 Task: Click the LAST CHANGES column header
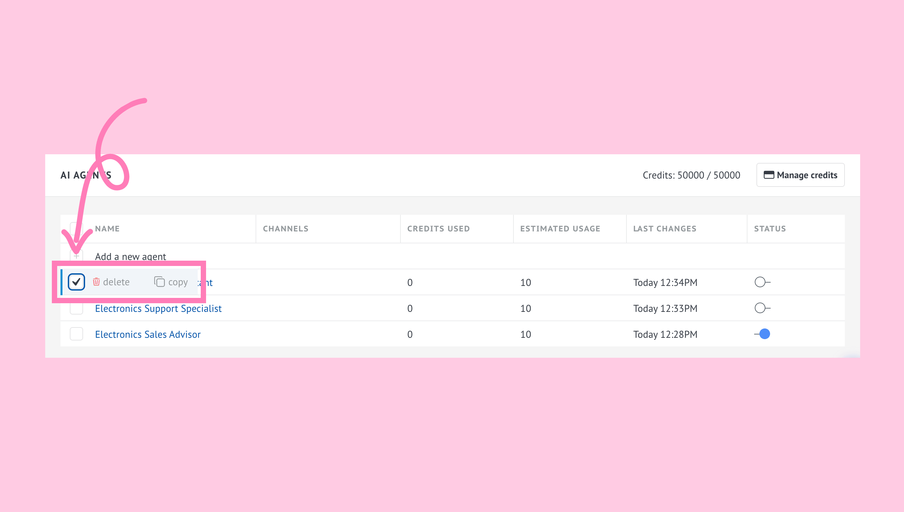tap(665, 229)
